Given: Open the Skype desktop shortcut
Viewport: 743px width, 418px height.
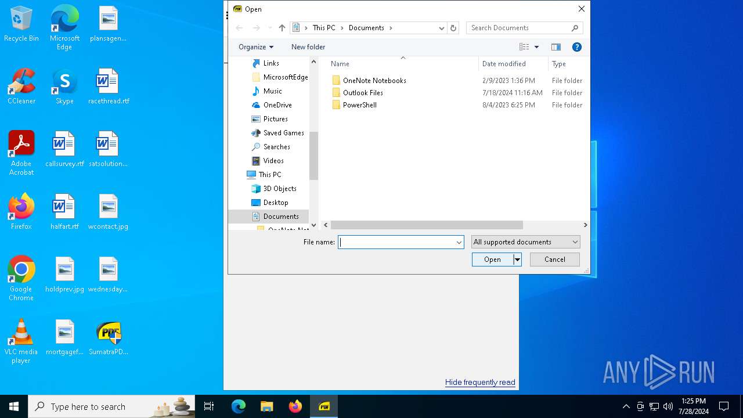Looking at the screenshot, I should [64, 87].
